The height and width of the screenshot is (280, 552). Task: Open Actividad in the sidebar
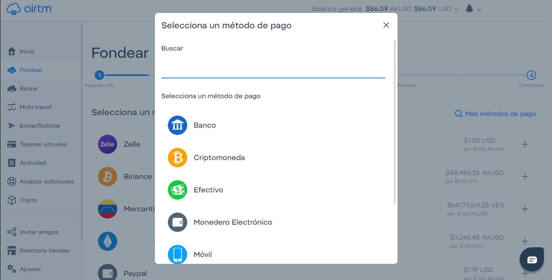coord(40,163)
